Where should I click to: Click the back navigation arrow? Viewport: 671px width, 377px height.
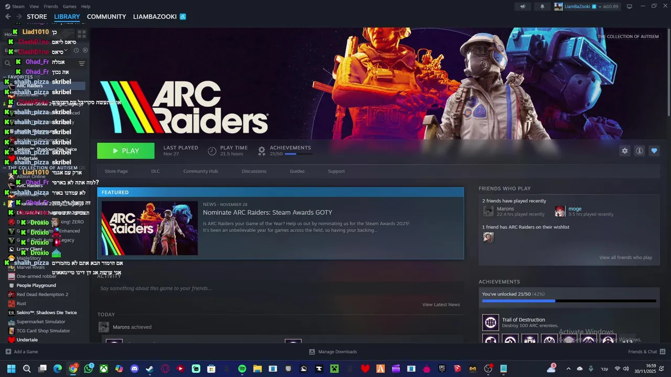8,17
